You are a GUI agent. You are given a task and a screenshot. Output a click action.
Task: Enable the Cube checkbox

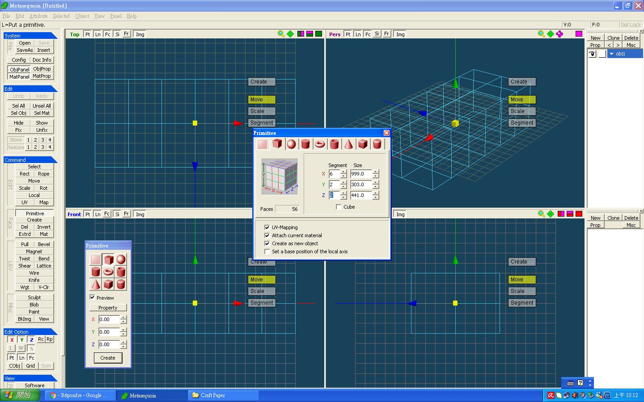339,207
